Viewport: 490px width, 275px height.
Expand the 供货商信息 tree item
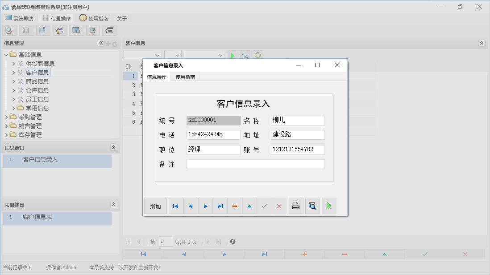coord(14,63)
